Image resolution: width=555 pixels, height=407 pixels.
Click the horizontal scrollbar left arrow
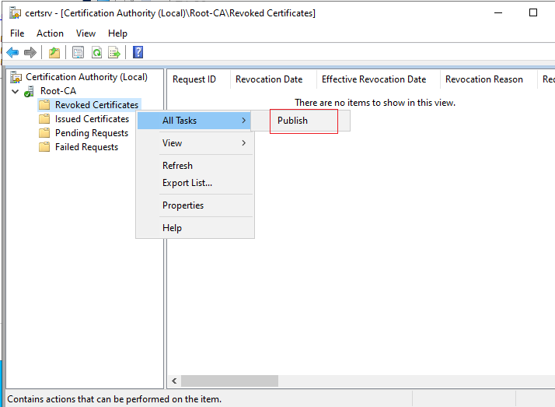[x=174, y=381]
